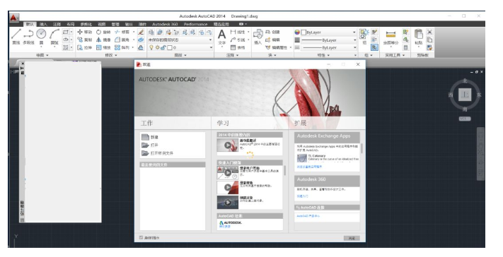Select the Measure utility tool
Viewport: 503px width, 257px height.
coord(391,37)
